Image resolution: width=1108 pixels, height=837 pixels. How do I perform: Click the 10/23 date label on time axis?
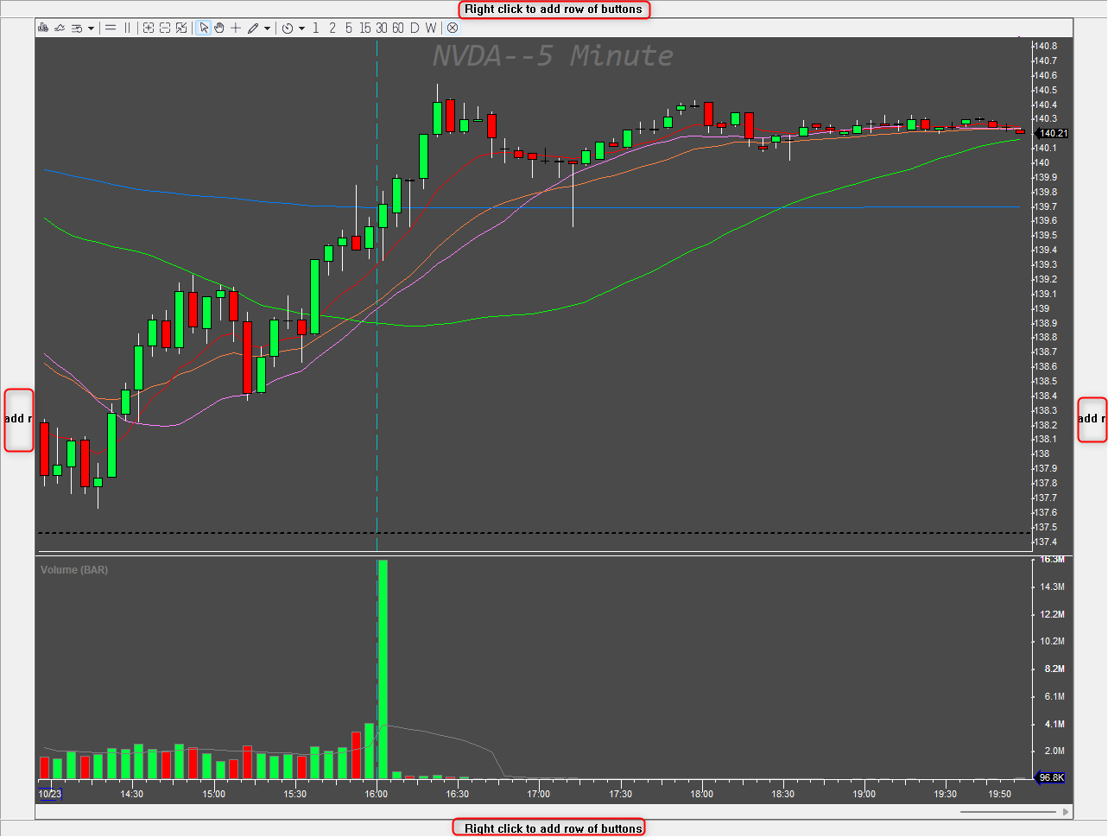pos(50,794)
